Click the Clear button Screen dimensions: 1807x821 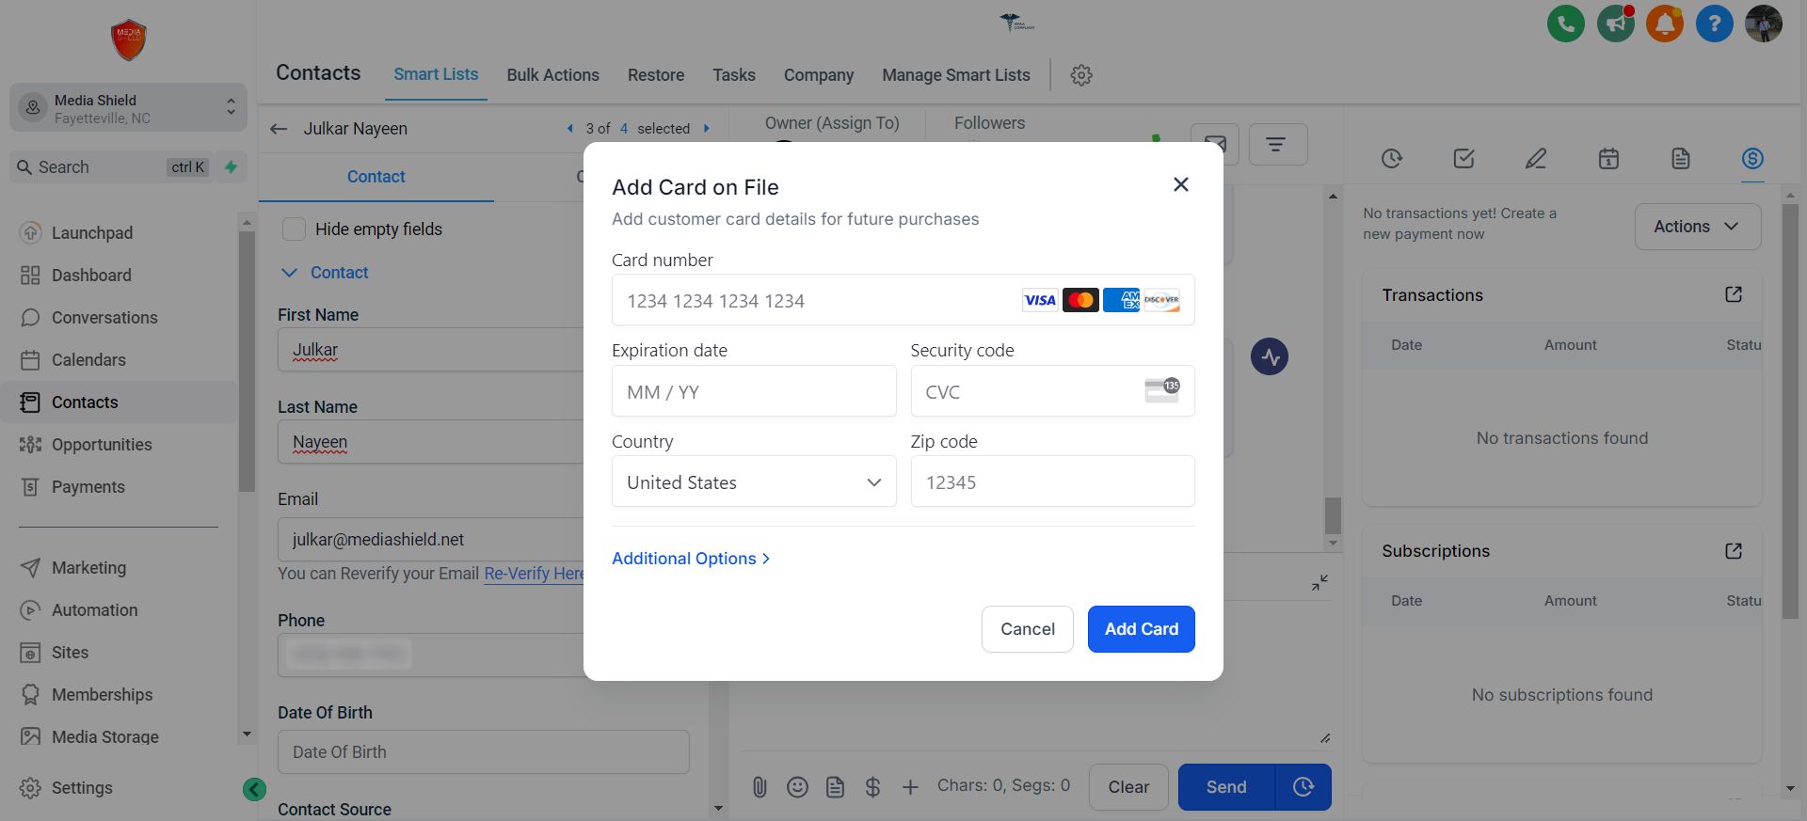(1128, 787)
